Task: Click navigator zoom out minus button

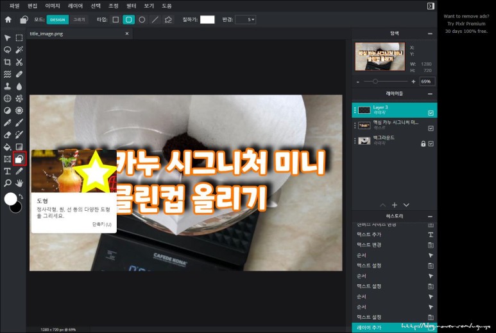Action: pos(358,82)
